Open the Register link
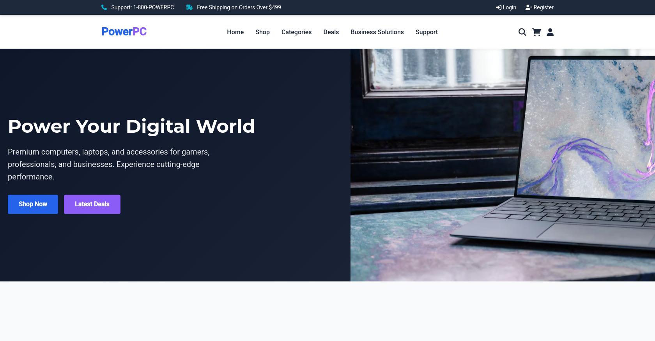The image size is (655, 341). (x=540, y=7)
